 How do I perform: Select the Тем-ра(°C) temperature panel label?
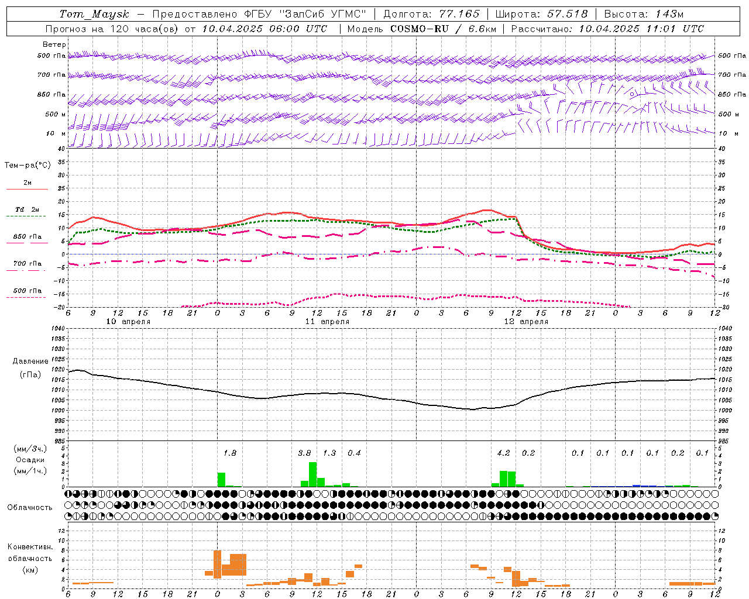[x=28, y=166]
